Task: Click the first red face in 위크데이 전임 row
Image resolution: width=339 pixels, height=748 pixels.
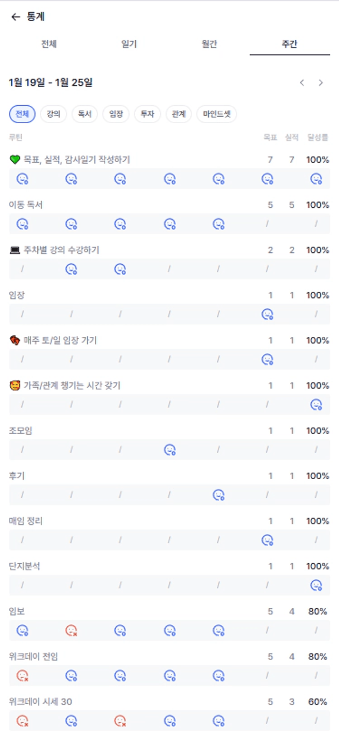Action: [x=22, y=675]
